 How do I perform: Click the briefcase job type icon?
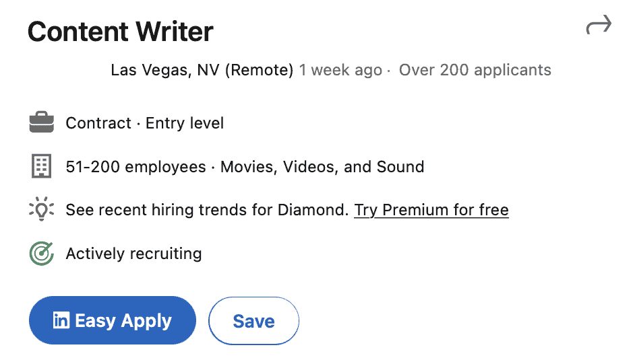tap(42, 122)
